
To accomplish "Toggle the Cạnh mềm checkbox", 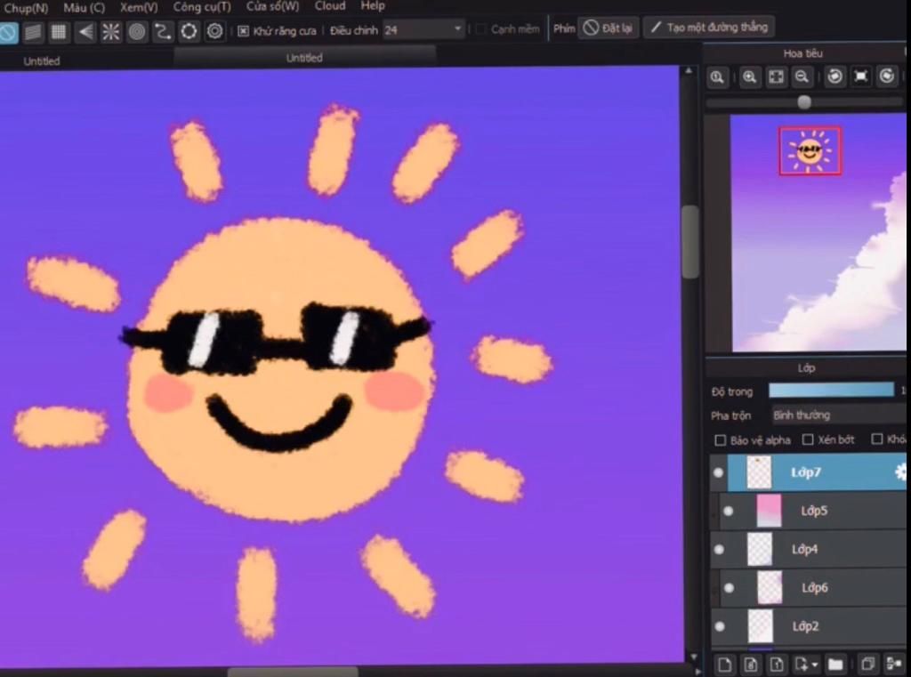I will coord(480,29).
